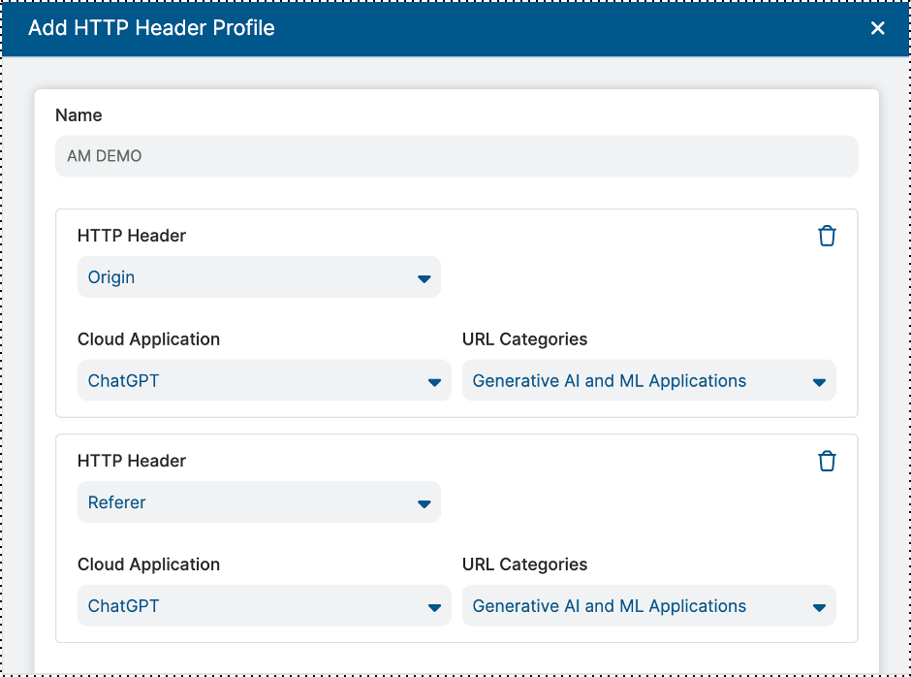Click the Name field label
The width and height of the screenshot is (911, 677).
(x=79, y=115)
